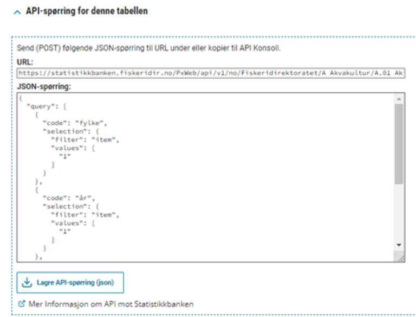
Task: Click inside the URL text field
Action: [211, 72]
